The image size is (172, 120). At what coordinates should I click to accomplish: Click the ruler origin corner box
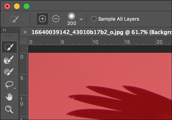point(24,41)
